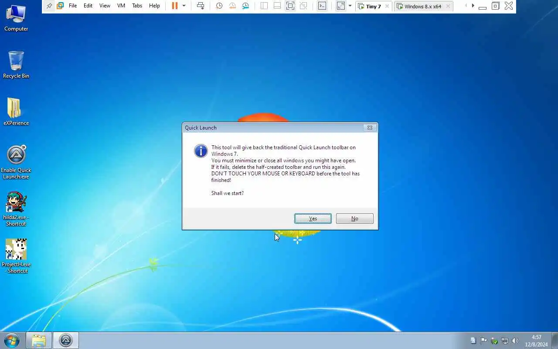Open the Computer desktop icon
The width and height of the screenshot is (558, 349).
click(16, 17)
